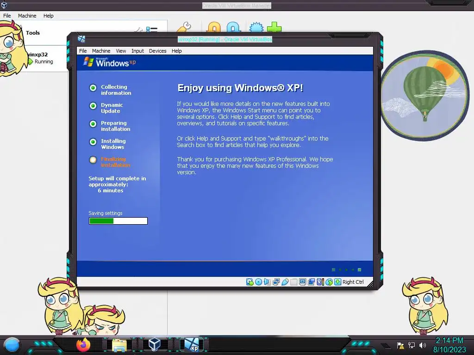Viewport: 474px width, 355px height.
Task: Click the network adapters status icon
Action: [x=276, y=282]
